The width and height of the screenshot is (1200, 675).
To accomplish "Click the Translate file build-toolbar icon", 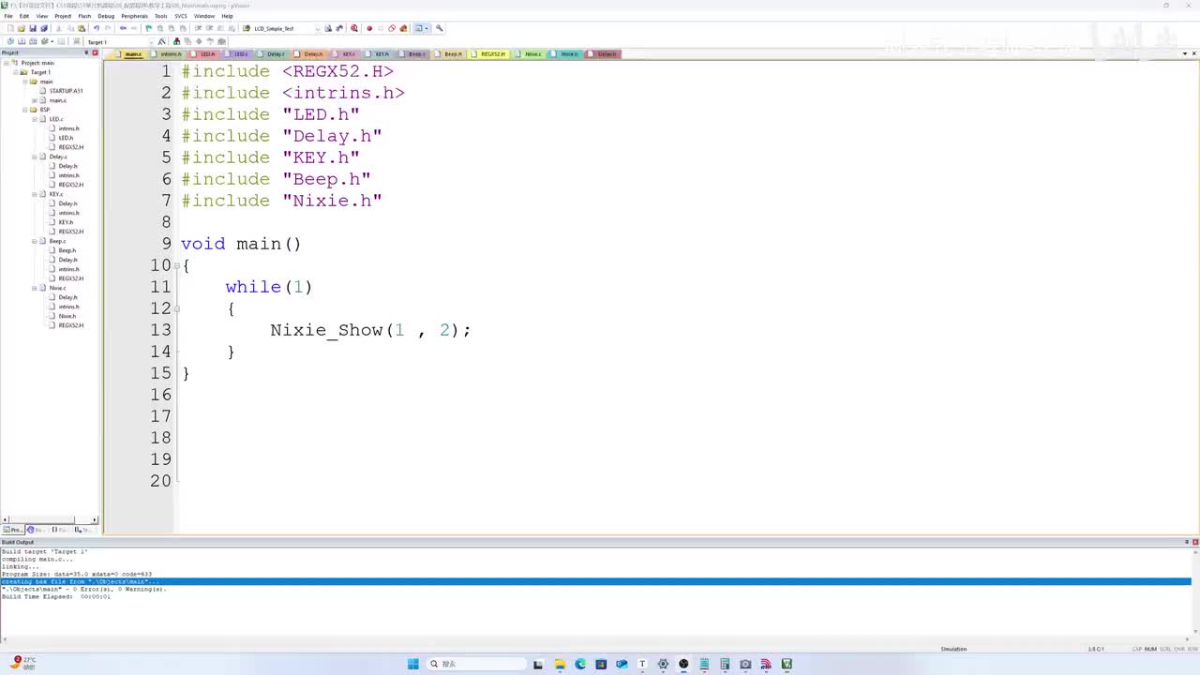I will [10, 41].
